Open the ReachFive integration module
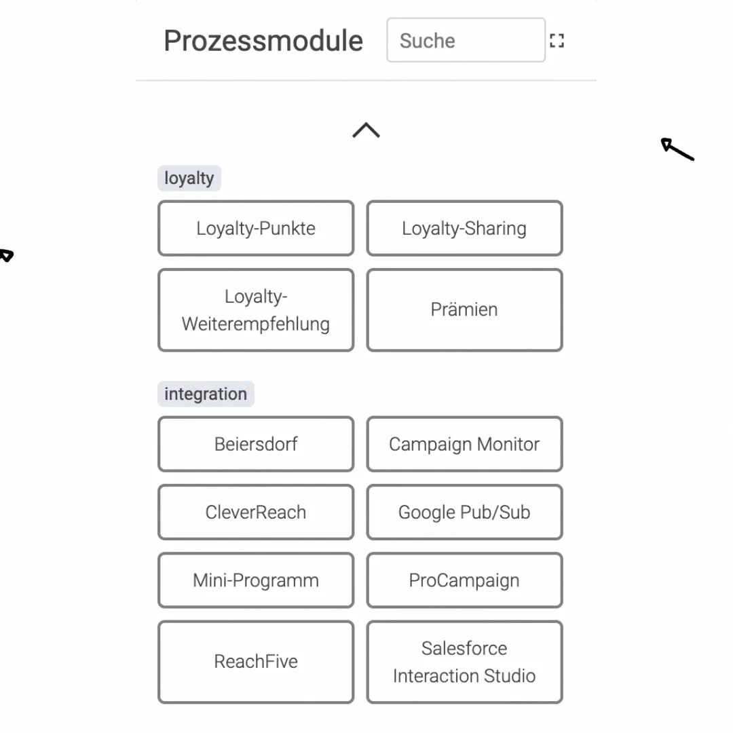The image size is (733, 733). (x=256, y=662)
